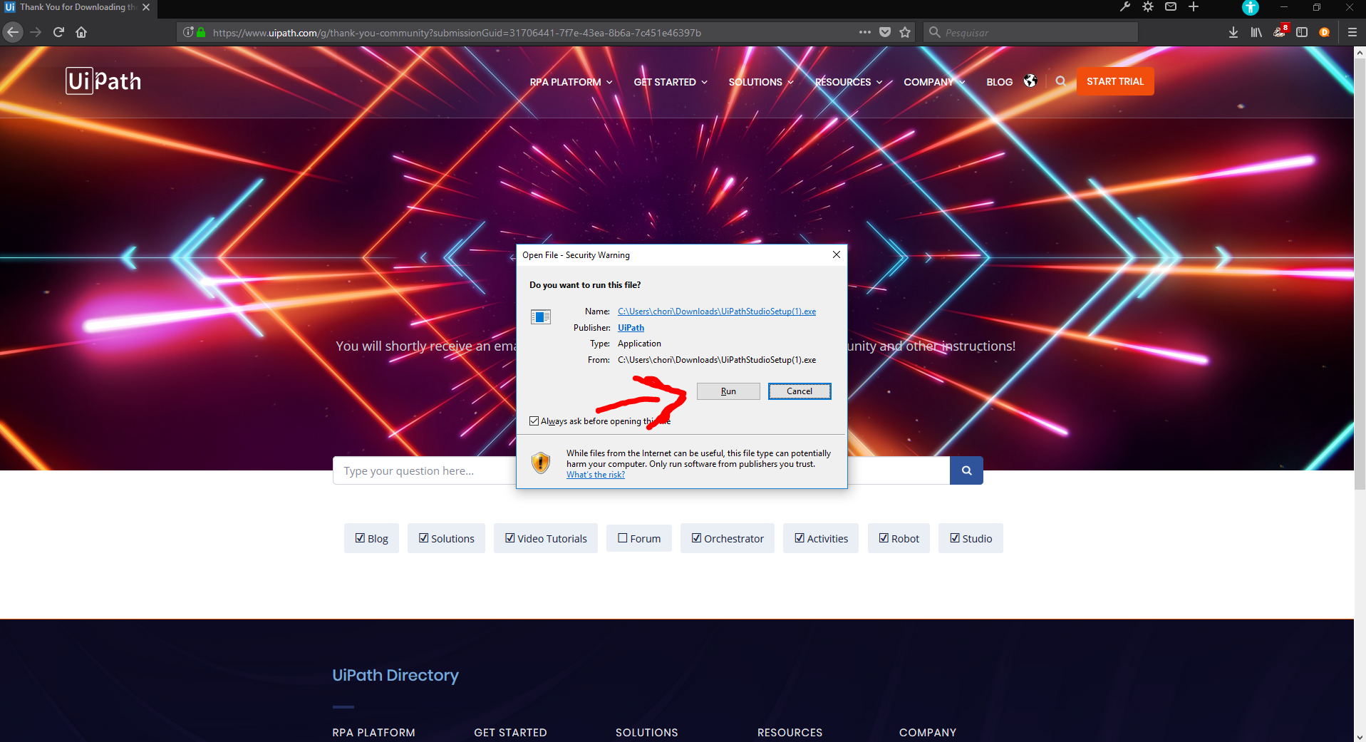
Task: Toggle Always ask before opening checkbox
Action: tap(534, 421)
